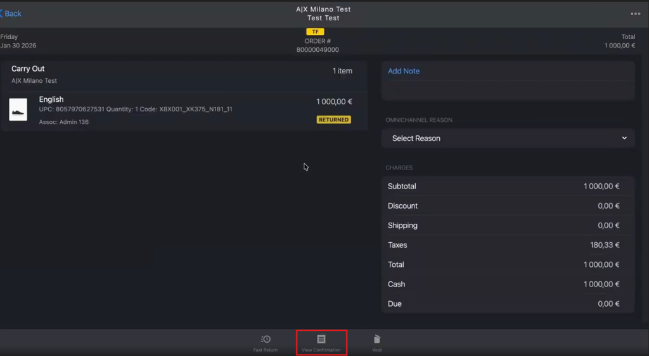The height and width of the screenshot is (356, 649).
Task: Select order number 80000049000
Action: point(318,50)
